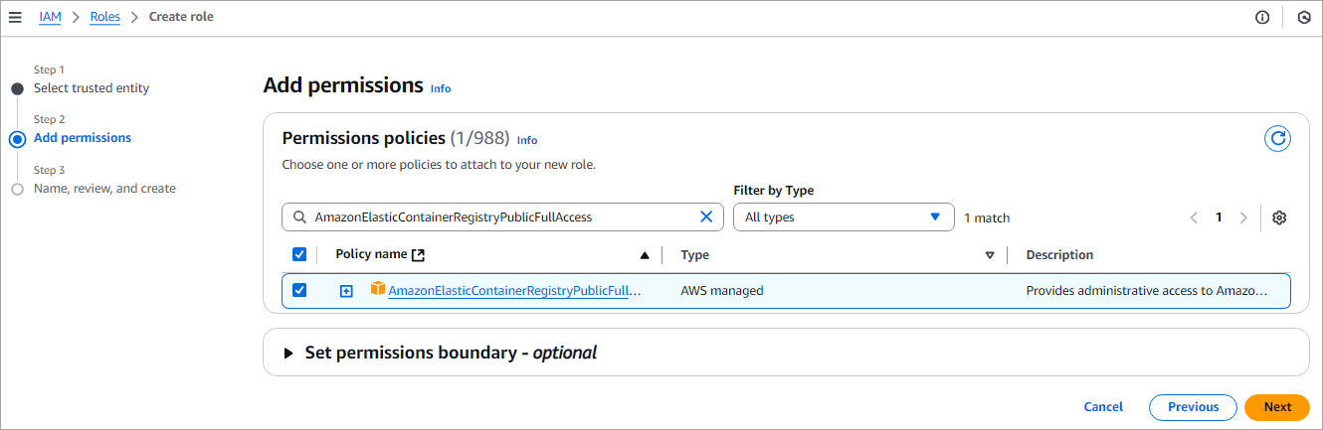Image resolution: width=1323 pixels, height=430 pixels.
Task: Open the hamburger navigation menu
Action: [x=15, y=17]
